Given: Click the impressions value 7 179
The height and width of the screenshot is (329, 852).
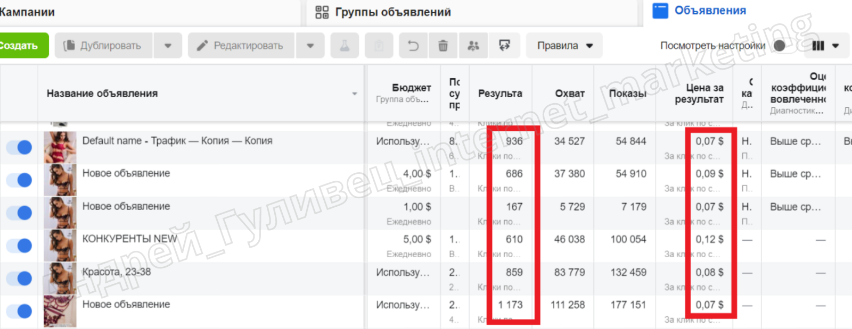Looking at the screenshot, I should (634, 207).
